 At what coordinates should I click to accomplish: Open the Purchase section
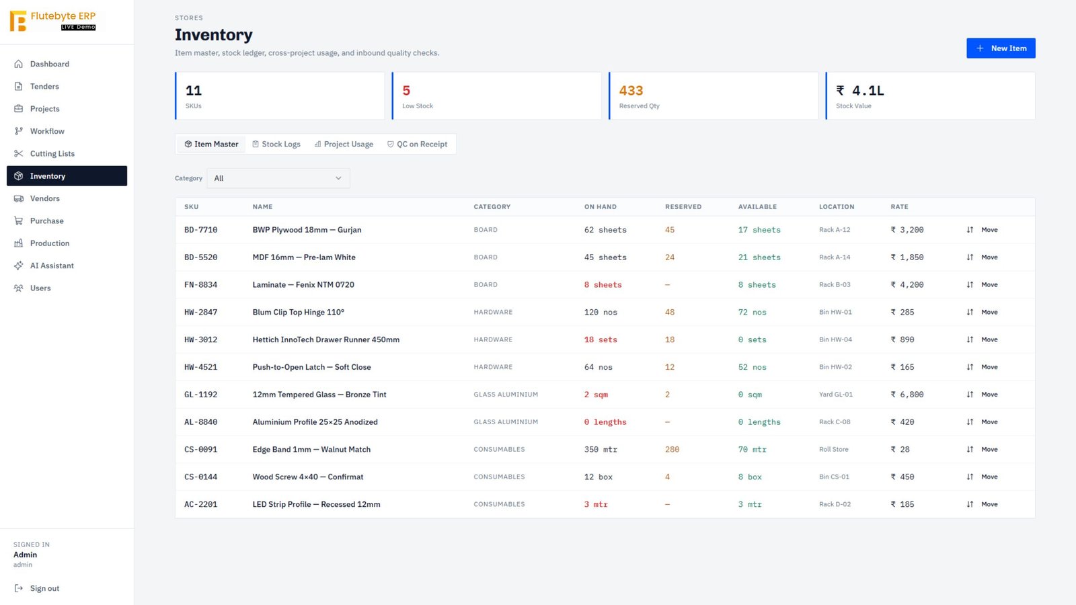tap(67, 220)
